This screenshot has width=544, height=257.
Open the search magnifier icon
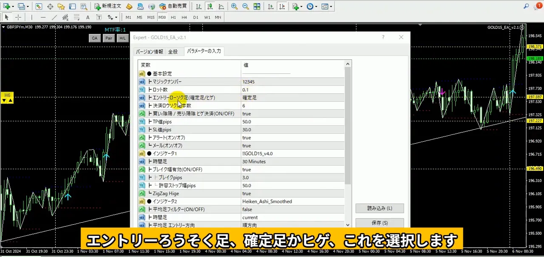(x=527, y=6)
